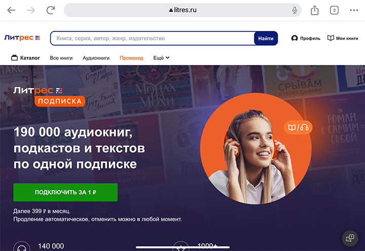
Task: Go back with the browser back arrow
Action: 11,10
